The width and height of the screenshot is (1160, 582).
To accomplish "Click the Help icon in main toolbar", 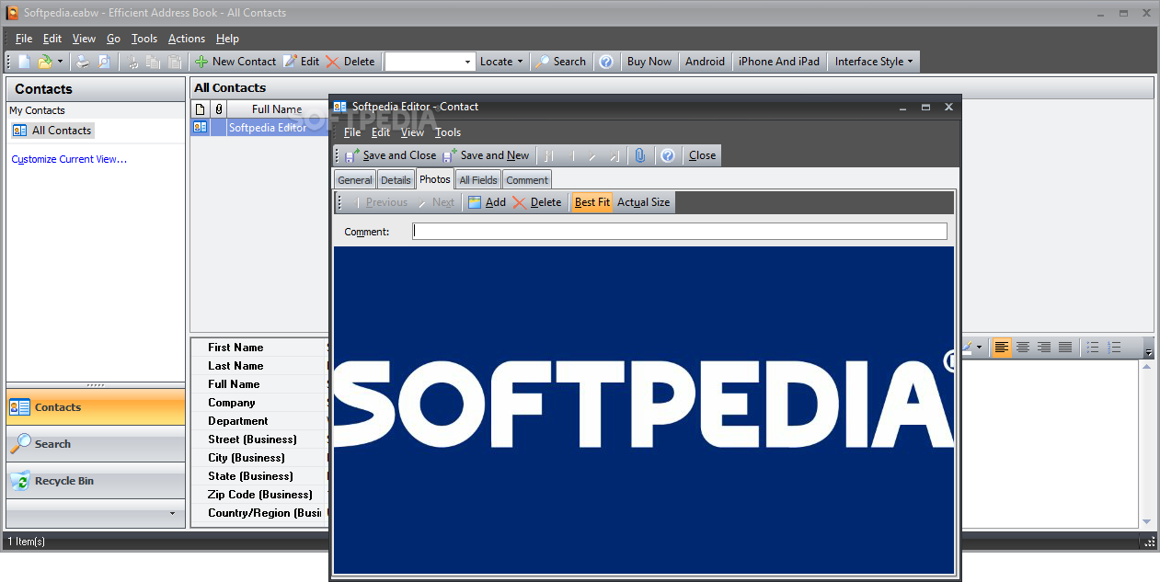I will coord(606,62).
